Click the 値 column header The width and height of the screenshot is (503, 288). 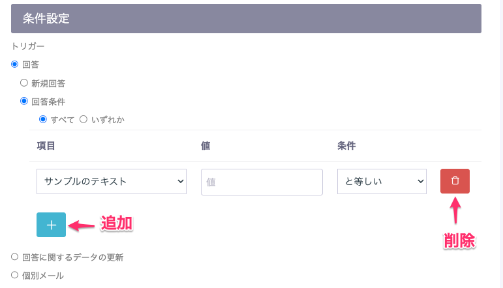(x=206, y=146)
